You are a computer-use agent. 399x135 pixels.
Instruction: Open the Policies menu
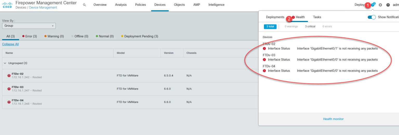(x=140, y=5)
